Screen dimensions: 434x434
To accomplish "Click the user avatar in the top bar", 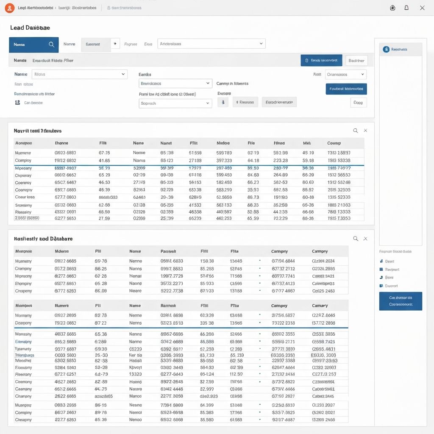I will pos(9,8).
